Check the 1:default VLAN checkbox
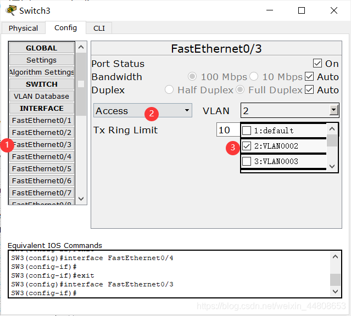 pos(247,131)
